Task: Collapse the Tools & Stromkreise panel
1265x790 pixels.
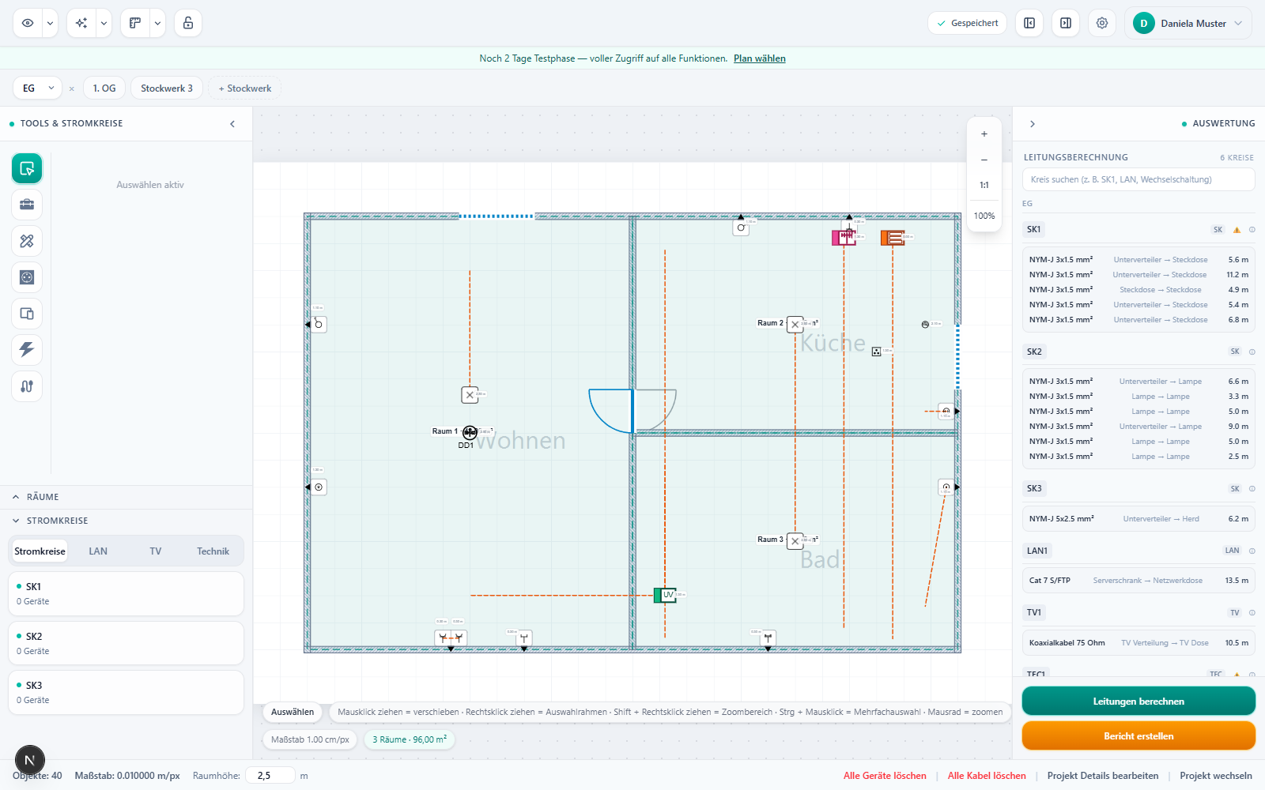Action: point(232,124)
